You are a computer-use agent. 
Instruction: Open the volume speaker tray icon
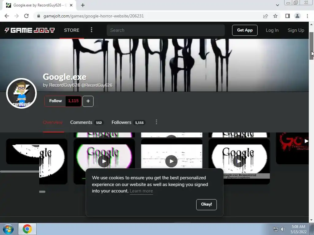point(283,229)
